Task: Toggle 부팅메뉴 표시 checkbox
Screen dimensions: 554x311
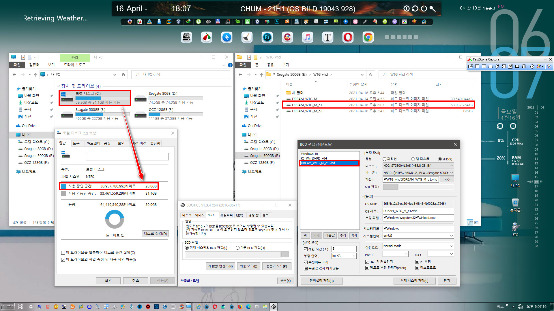Action: tap(306, 262)
